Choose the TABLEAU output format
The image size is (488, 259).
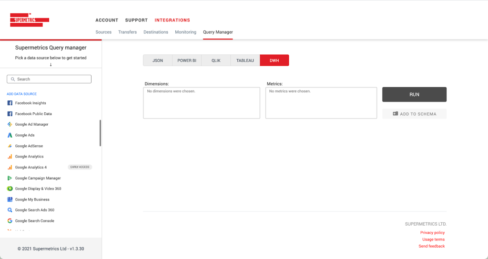pyautogui.click(x=245, y=60)
